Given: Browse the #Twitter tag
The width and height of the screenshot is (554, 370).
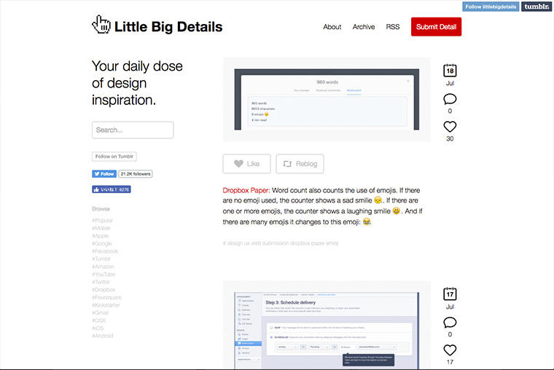Looking at the screenshot, I should [101, 282].
